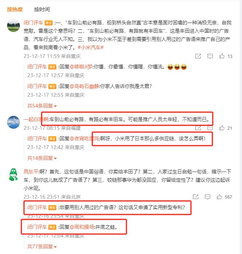Expand 共14条回复 replies
Screen dimensions: 242x254
(42, 158)
